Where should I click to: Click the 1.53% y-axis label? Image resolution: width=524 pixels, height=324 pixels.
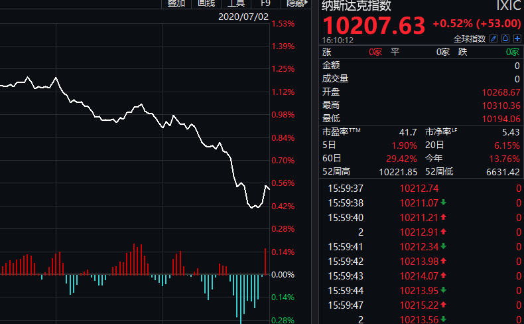(283, 24)
